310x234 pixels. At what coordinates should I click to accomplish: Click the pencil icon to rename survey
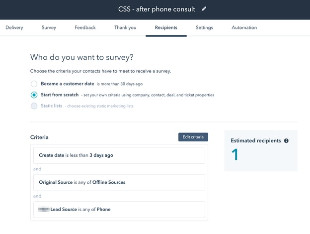pos(204,9)
